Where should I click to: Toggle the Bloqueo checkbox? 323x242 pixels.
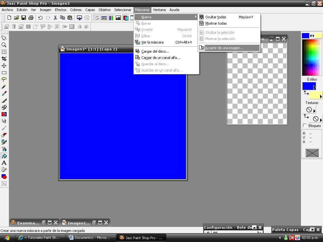[x=305, y=126]
